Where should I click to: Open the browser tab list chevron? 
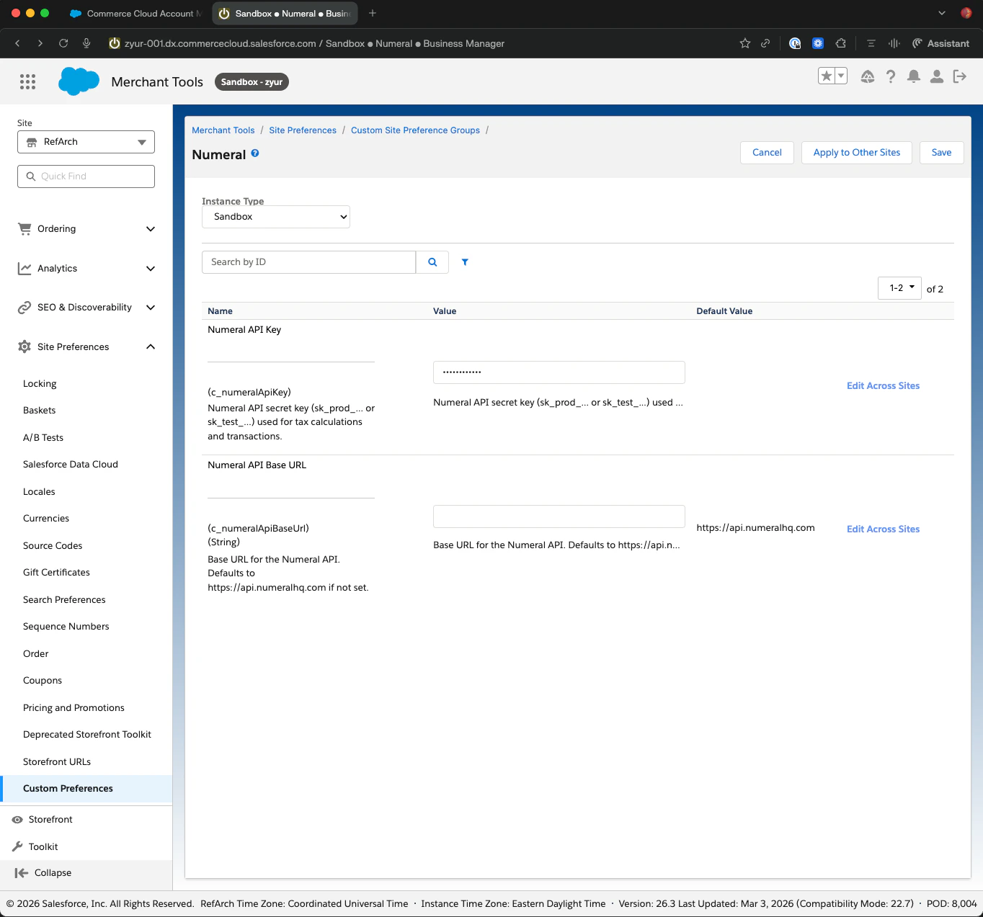pos(942,13)
